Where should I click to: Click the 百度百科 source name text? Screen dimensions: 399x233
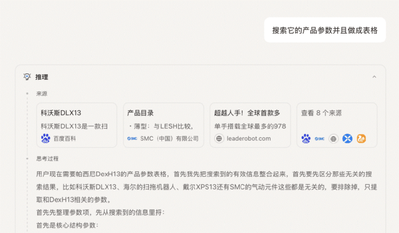[x=65, y=139]
